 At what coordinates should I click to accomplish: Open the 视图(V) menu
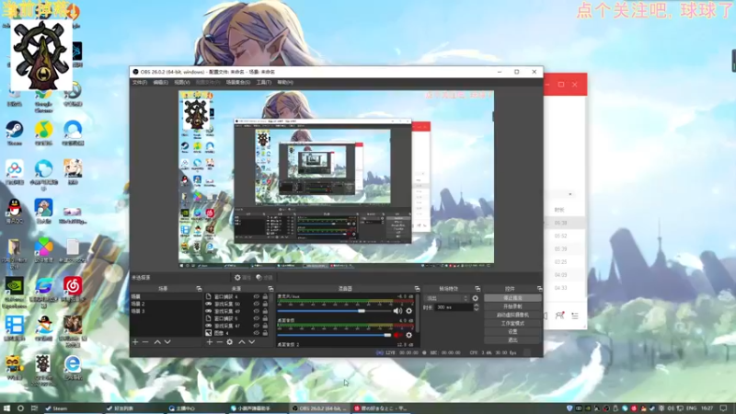click(182, 82)
